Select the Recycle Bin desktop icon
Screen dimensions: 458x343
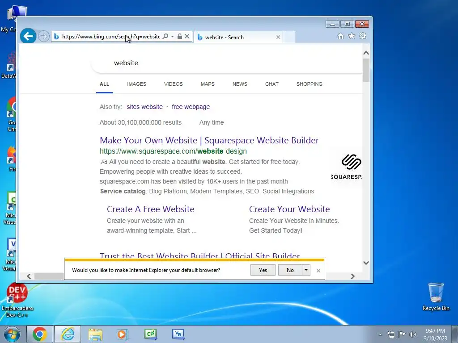(436, 297)
